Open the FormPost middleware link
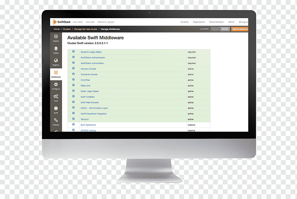This screenshot has height=199, width=297. pos(86,80)
